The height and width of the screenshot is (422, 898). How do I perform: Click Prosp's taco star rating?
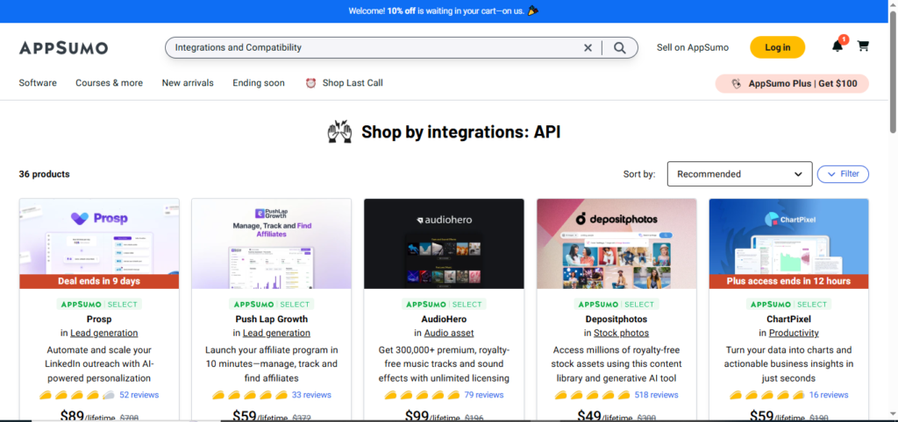(x=77, y=395)
